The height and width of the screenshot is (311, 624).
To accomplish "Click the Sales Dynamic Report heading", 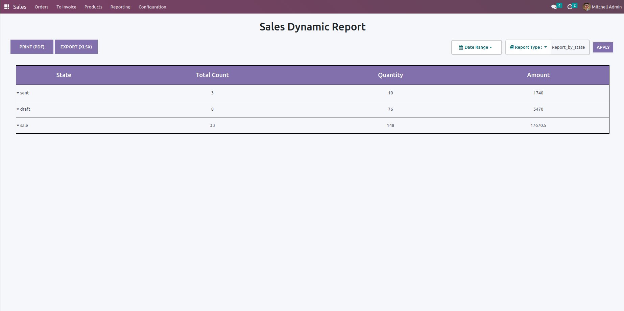I will click(x=312, y=27).
